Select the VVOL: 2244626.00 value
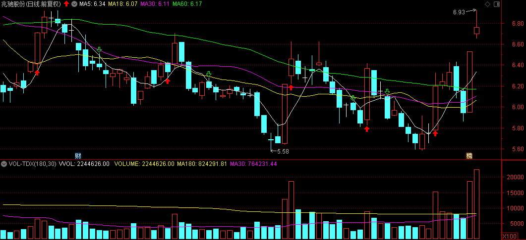Screen dimensions: 526x240 (84, 164)
